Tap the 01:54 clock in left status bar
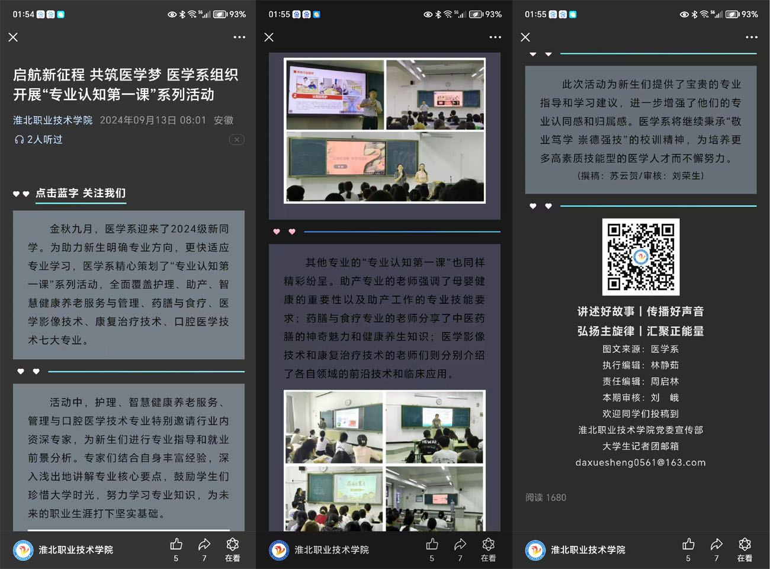Viewport: 770px width, 569px height. tap(23, 14)
